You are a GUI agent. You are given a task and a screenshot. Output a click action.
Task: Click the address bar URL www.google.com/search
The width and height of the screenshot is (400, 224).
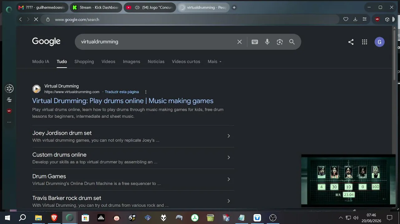coord(77,19)
